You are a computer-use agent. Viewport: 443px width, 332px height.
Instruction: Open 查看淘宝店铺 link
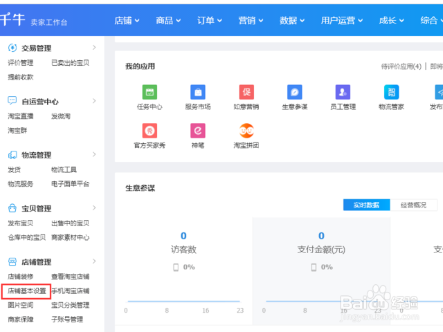[x=70, y=277]
